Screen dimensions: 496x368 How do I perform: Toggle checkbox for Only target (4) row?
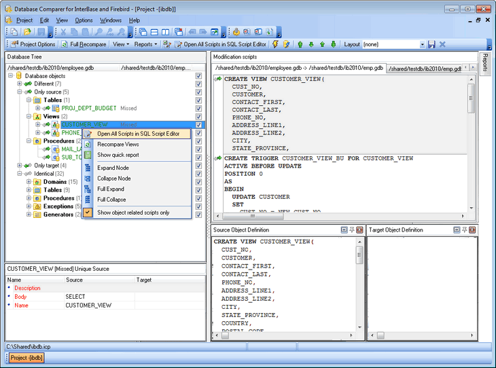point(198,166)
